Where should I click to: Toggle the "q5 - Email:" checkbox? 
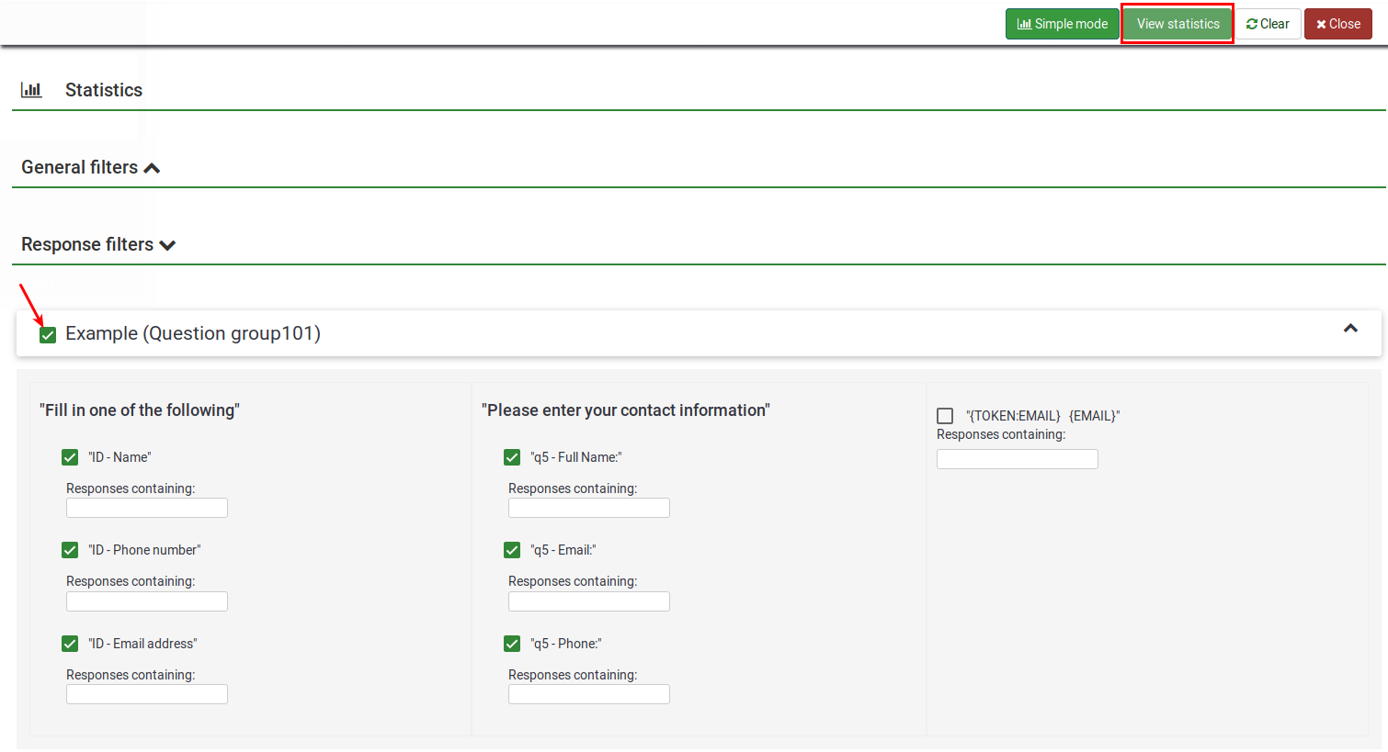pos(512,550)
